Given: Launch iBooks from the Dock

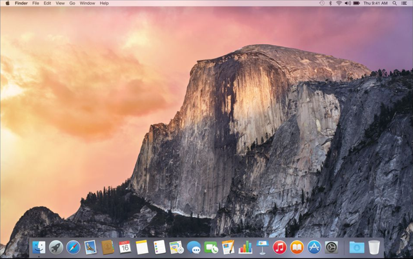Looking at the screenshot, I should [297, 247].
